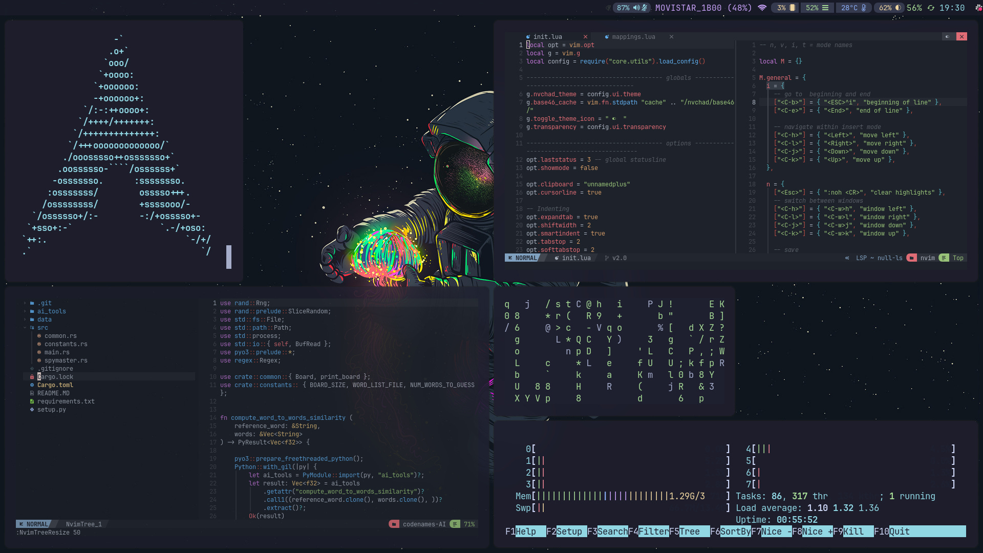
Task: Click the red close-all button in tabline
Action: click(x=961, y=37)
